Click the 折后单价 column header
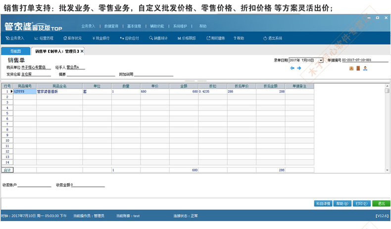The width and height of the screenshot is (391, 229). pos(242,86)
